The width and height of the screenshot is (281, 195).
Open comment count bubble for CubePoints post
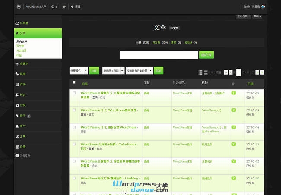pos(233,144)
